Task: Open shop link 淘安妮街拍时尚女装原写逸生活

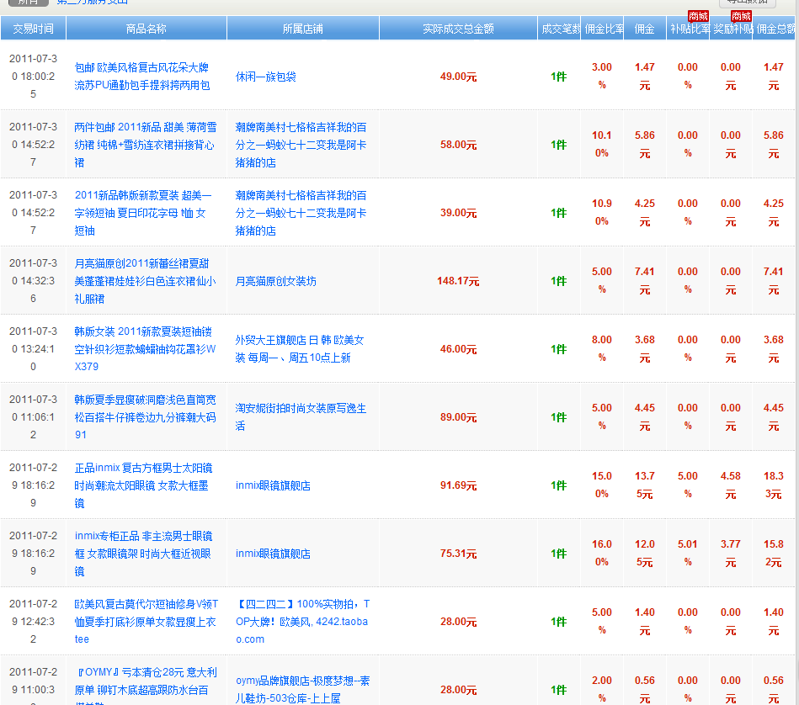Action: coord(301,417)
